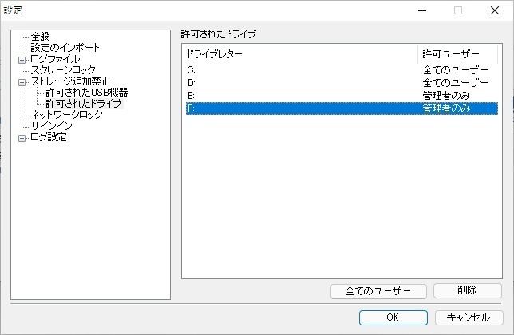
Task: Select highlighted drive F: row
Action: [342, 108]
